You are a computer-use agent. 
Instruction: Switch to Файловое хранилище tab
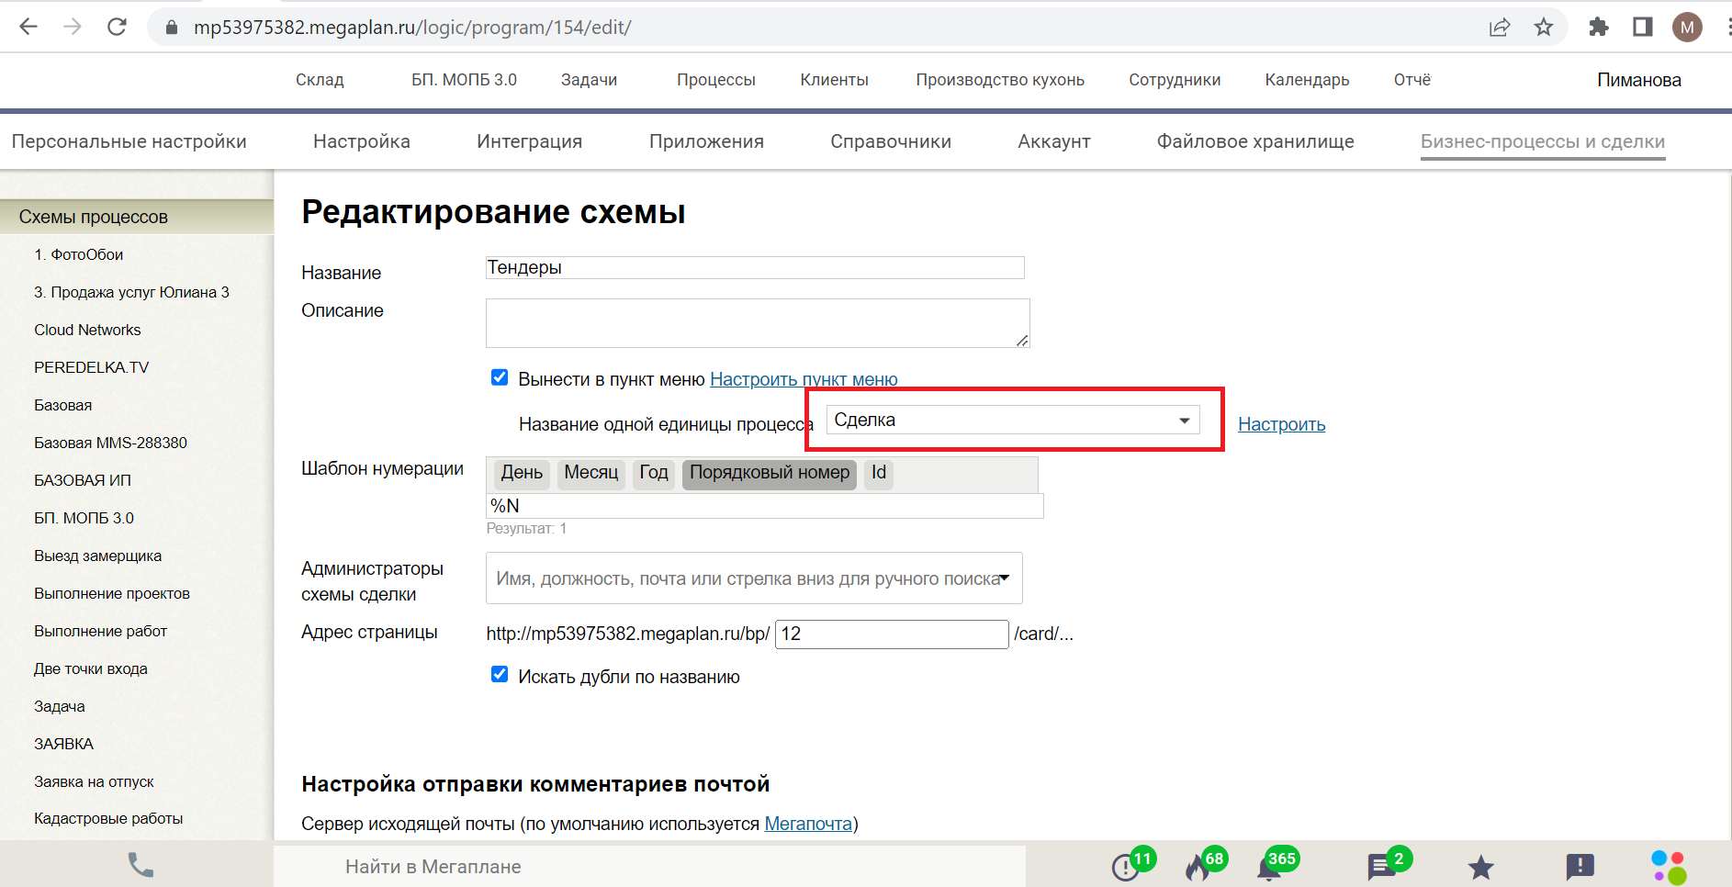(x=1255, y=141)
